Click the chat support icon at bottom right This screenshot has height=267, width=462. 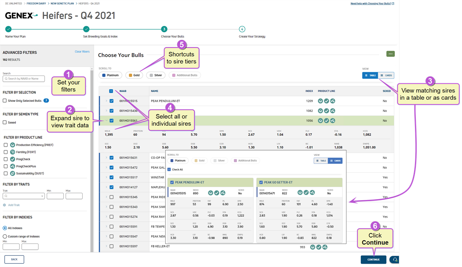(x=394, y=259)
